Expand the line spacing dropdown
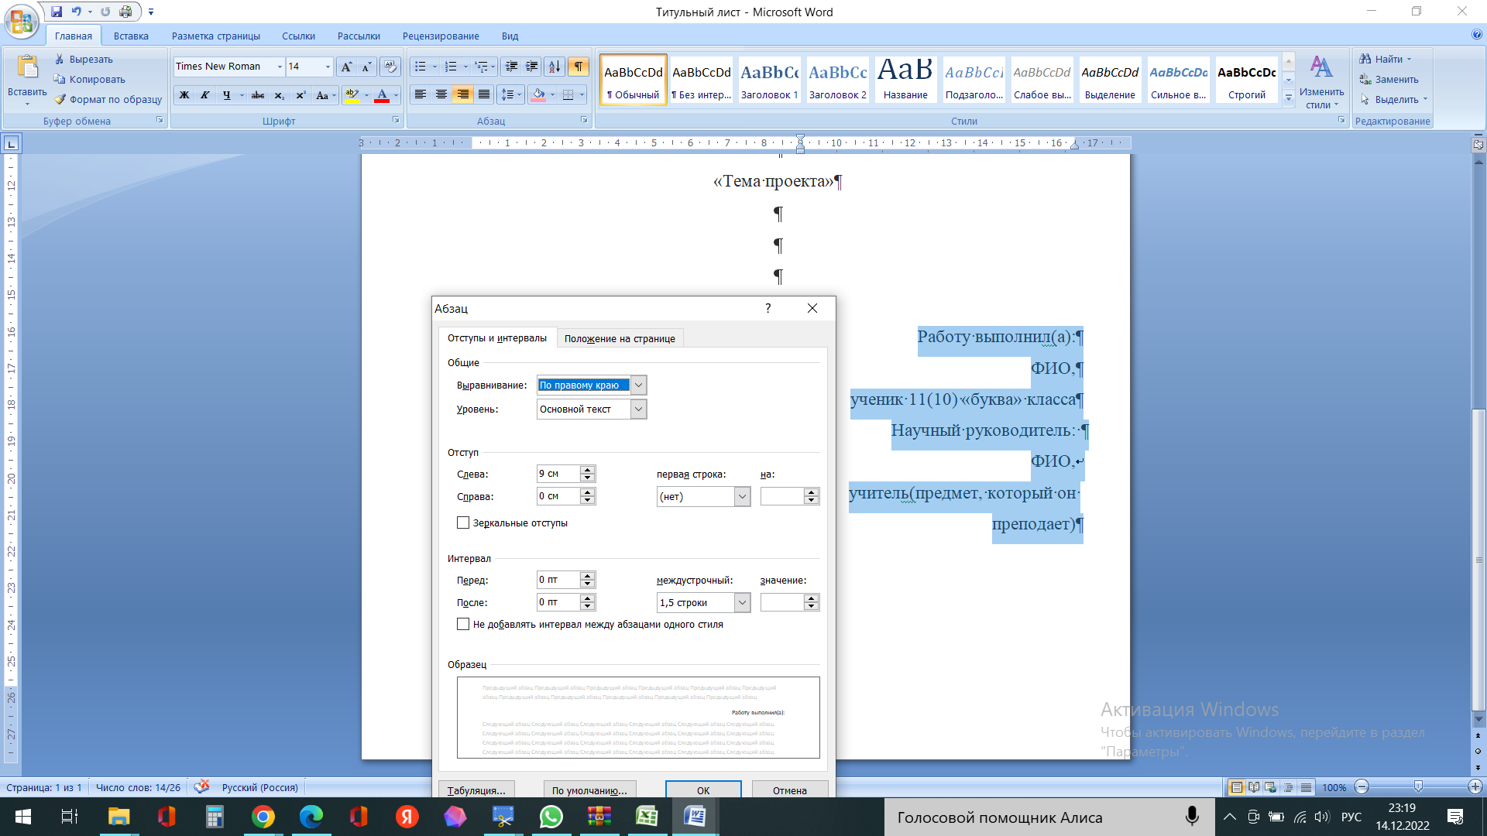The image size is (1487, 836). [742, 602]
